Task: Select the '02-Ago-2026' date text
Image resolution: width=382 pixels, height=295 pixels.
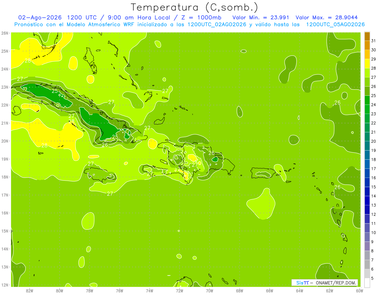Action: point(40,18)
